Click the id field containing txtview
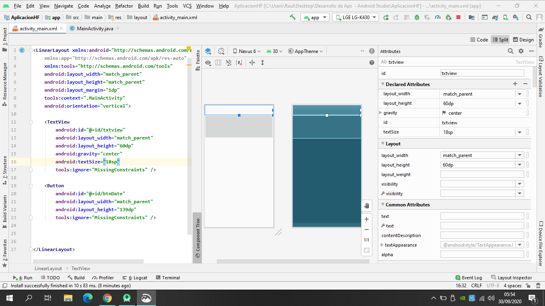Viewport: 545px width, 306px height. click(x=482, y=73)
